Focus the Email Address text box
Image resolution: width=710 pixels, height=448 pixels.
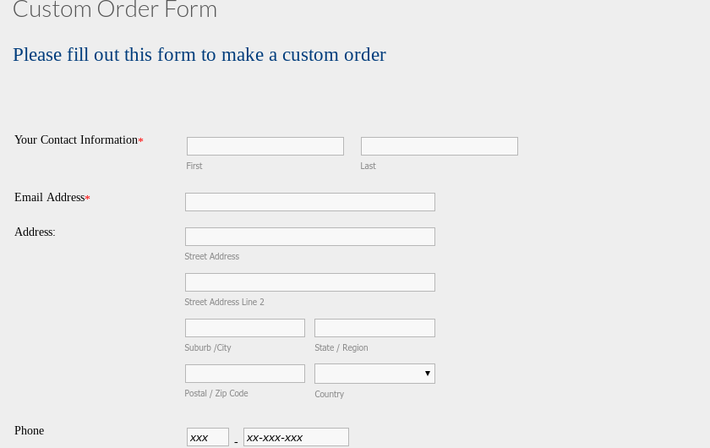[x=309, y=202]
